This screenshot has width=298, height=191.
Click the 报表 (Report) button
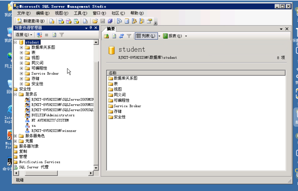(x=173, y=36)
